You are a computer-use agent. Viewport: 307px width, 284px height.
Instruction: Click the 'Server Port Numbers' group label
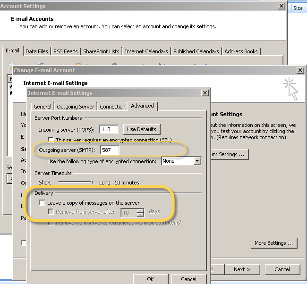click(58, 118)
